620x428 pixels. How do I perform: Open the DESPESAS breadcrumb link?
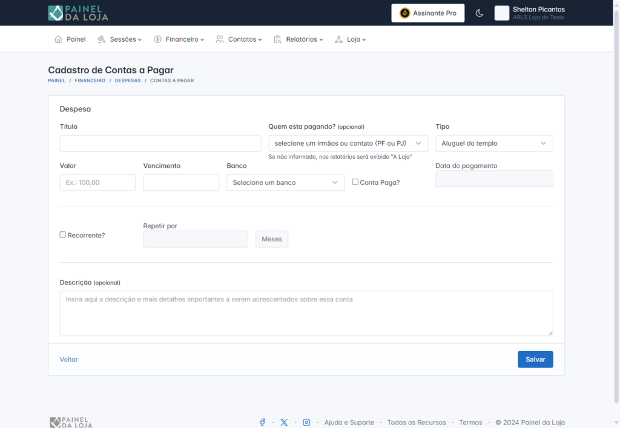(x=128, y=81)
